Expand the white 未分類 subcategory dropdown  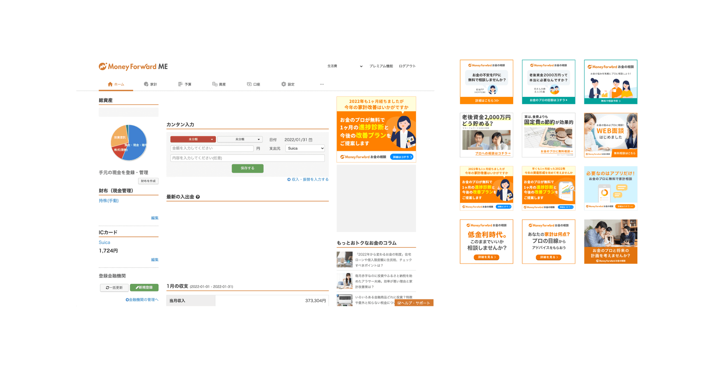coord(240,139)
